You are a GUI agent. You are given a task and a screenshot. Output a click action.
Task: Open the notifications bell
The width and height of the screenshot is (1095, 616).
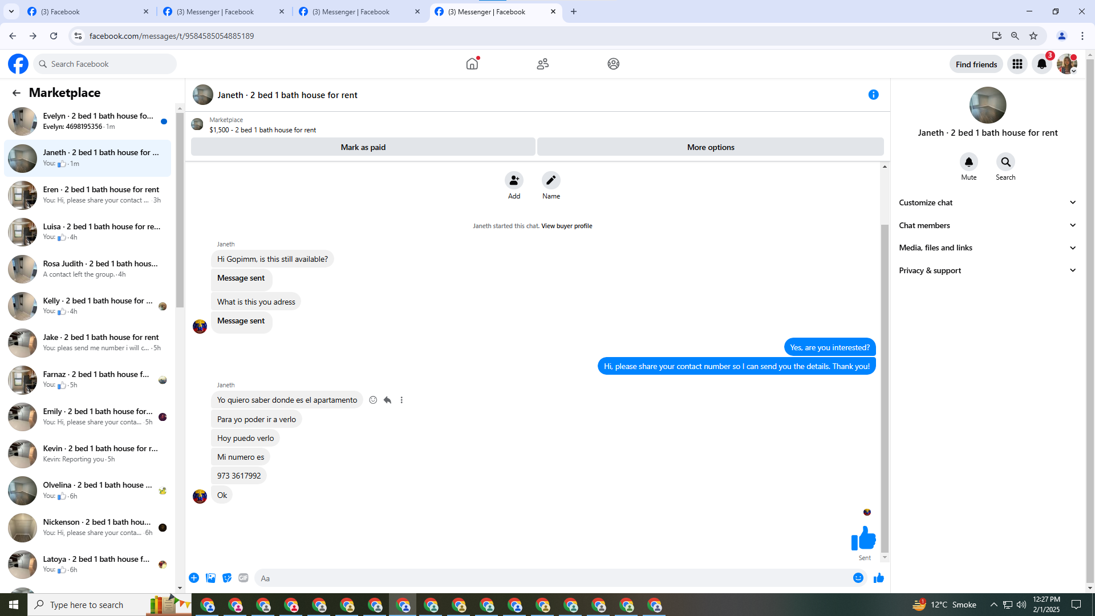[x=1041, y=64]
